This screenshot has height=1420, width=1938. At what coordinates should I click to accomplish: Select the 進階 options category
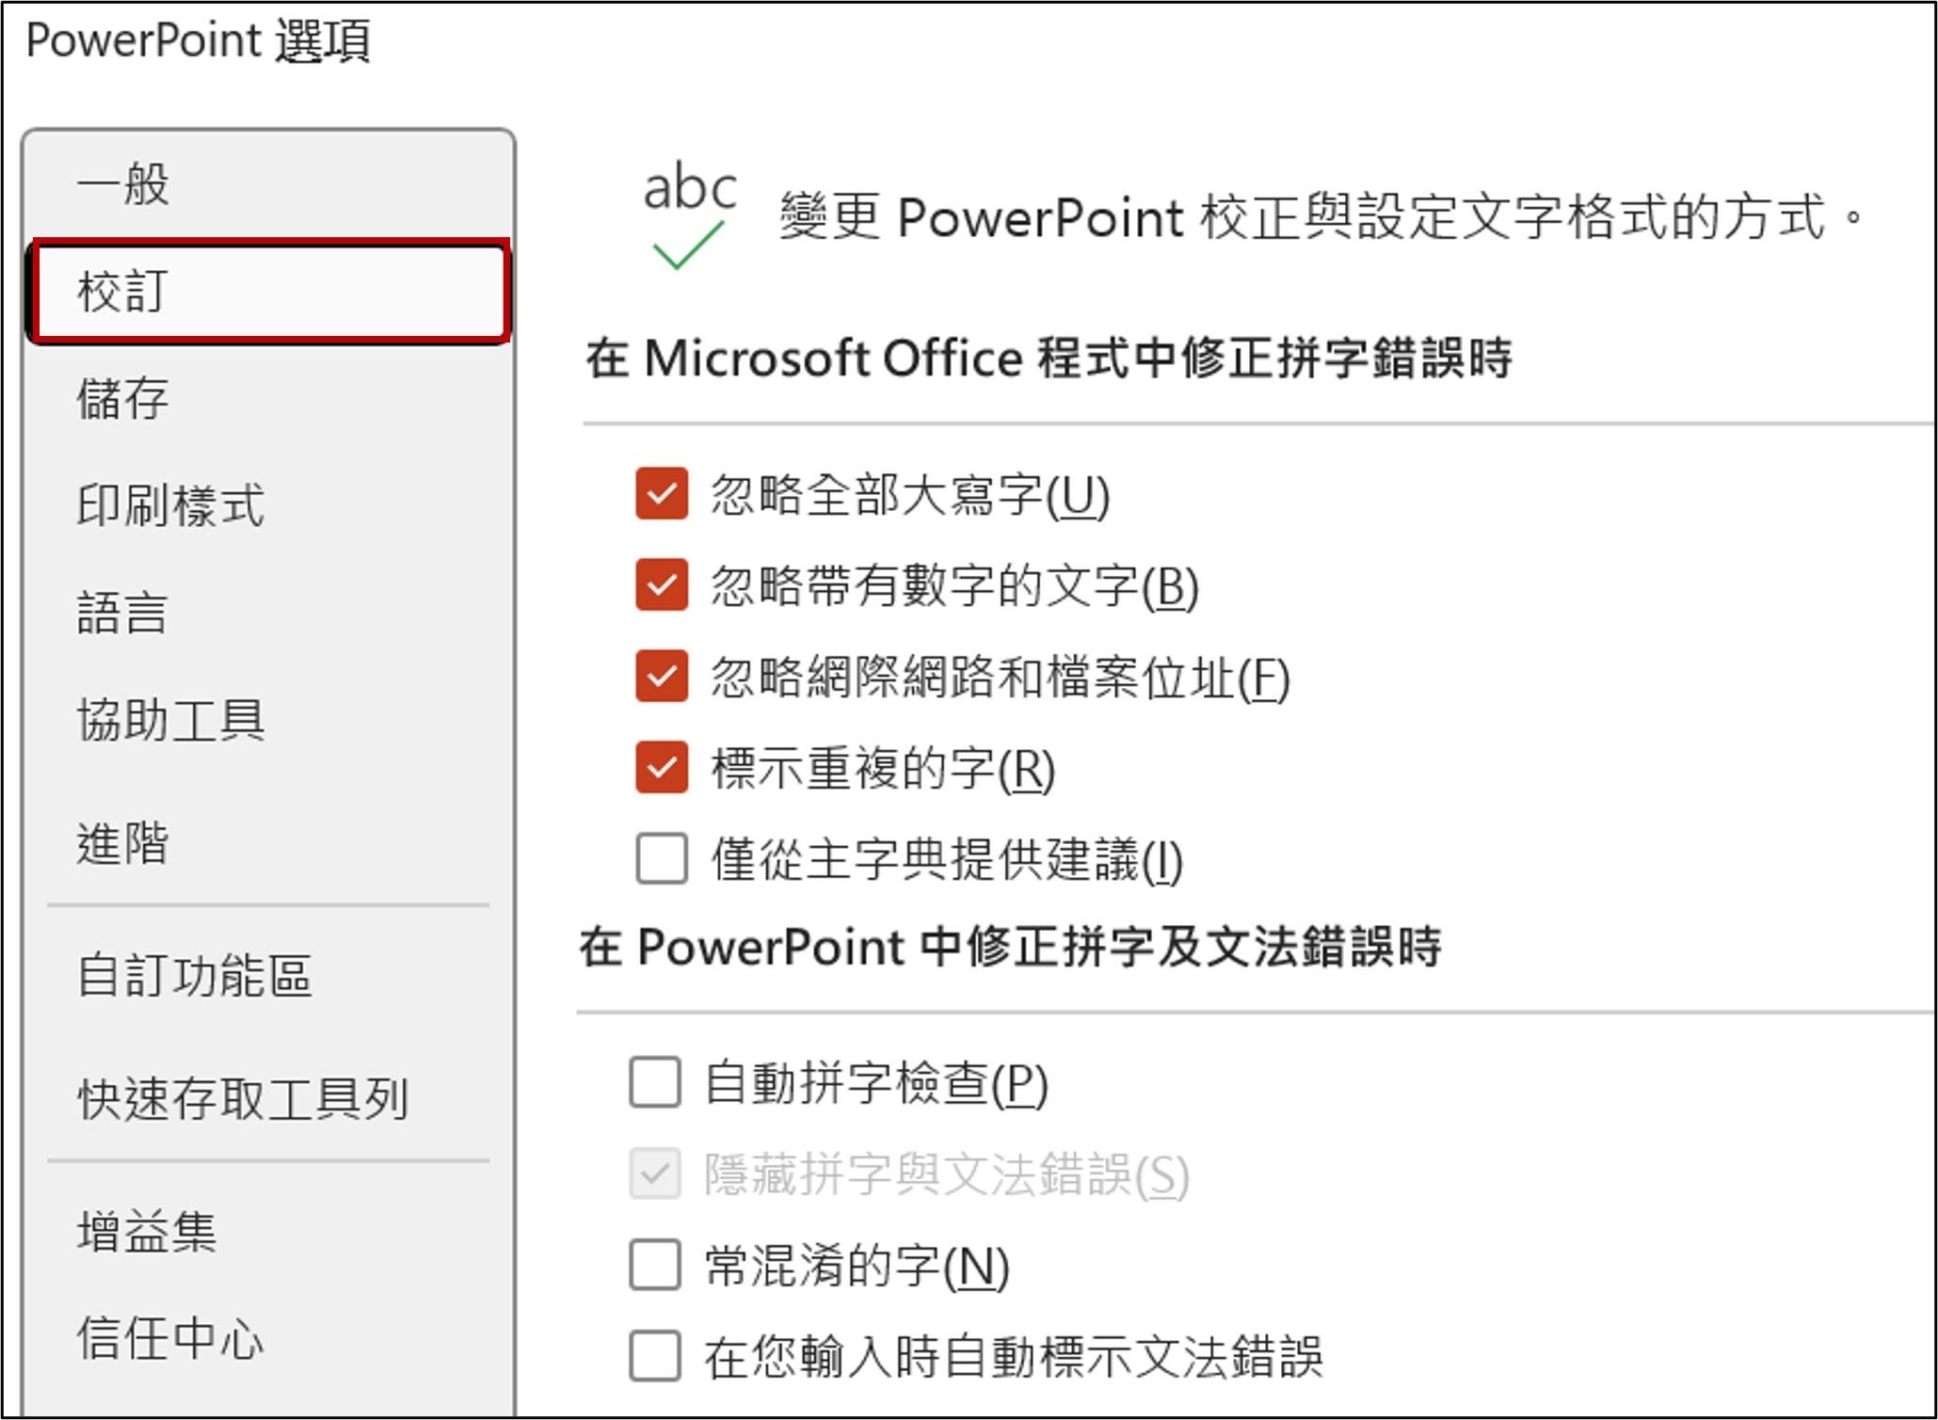pyautogui.click(x=123, y=842)
